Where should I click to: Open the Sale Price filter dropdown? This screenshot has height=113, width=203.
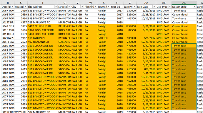(x=134, y=7)
